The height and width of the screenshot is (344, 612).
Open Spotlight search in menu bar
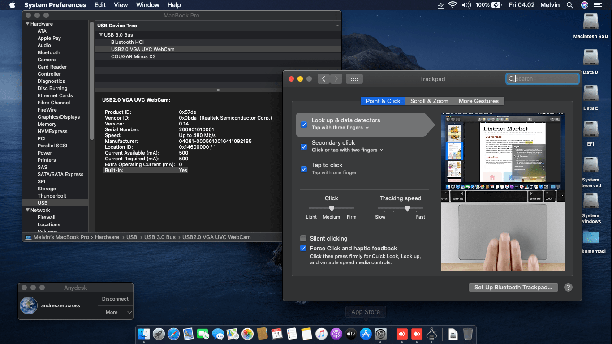coord(570,5)
